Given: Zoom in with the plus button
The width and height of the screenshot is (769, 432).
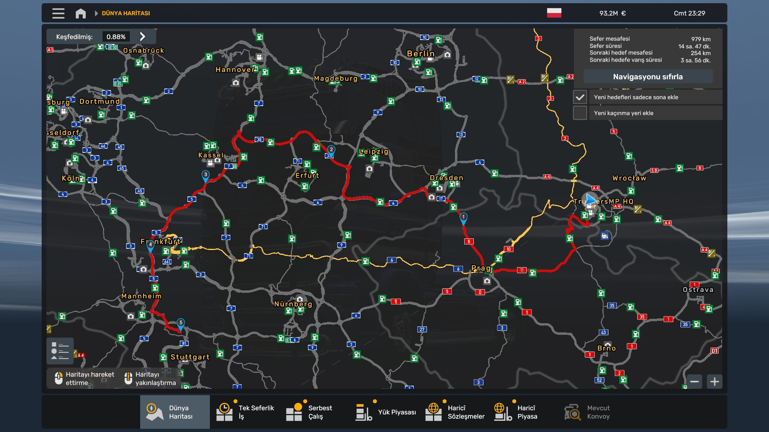Looking at the screenshot, I should (x=715, y=382).
